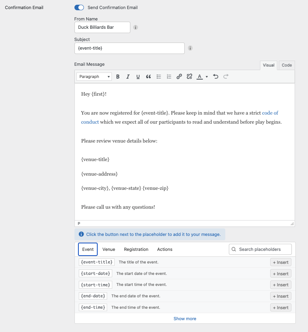Click 'Please call us with any questions!' line
This screenshot has width=308, height=332.
118,207
